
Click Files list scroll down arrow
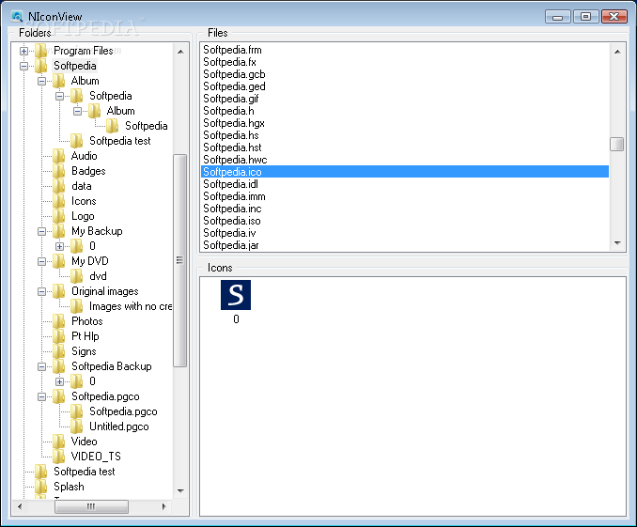[x=617, y=243]
